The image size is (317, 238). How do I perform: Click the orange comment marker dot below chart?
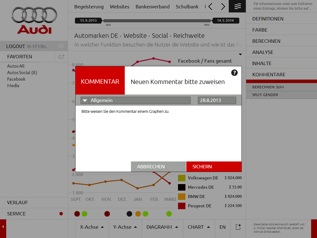[138, 214]
